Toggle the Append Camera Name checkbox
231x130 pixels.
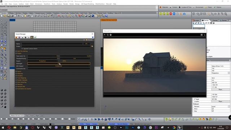(22, 48)
